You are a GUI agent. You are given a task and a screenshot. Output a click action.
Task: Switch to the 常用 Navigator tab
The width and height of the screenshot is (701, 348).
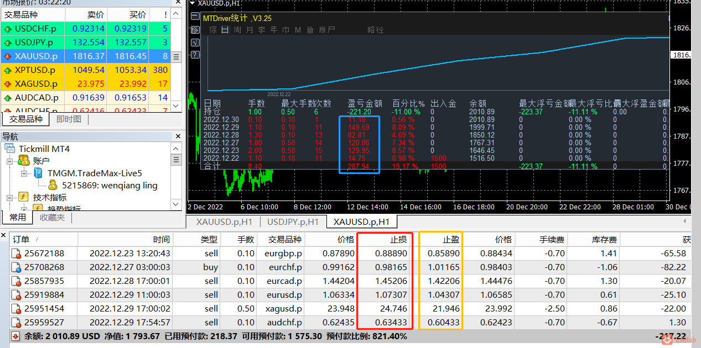17,218
